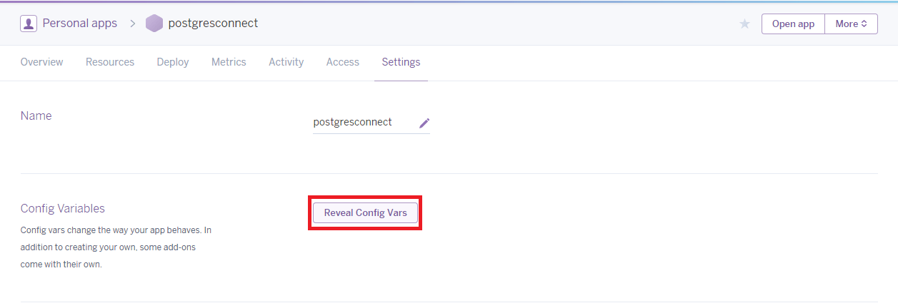The height and width of the screenshot is (303, 898).
Task: Click the app name input field
Action: [x=361, y=122]
